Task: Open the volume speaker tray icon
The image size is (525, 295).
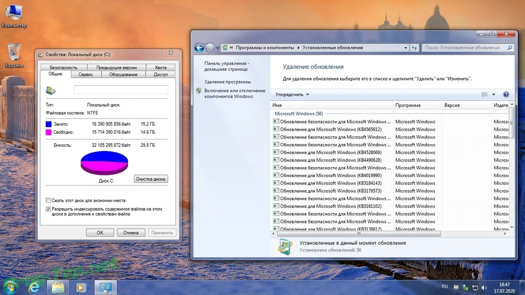Action: [x=484, y=288]
